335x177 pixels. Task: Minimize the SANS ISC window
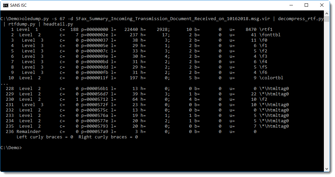[x=291, y=5]
